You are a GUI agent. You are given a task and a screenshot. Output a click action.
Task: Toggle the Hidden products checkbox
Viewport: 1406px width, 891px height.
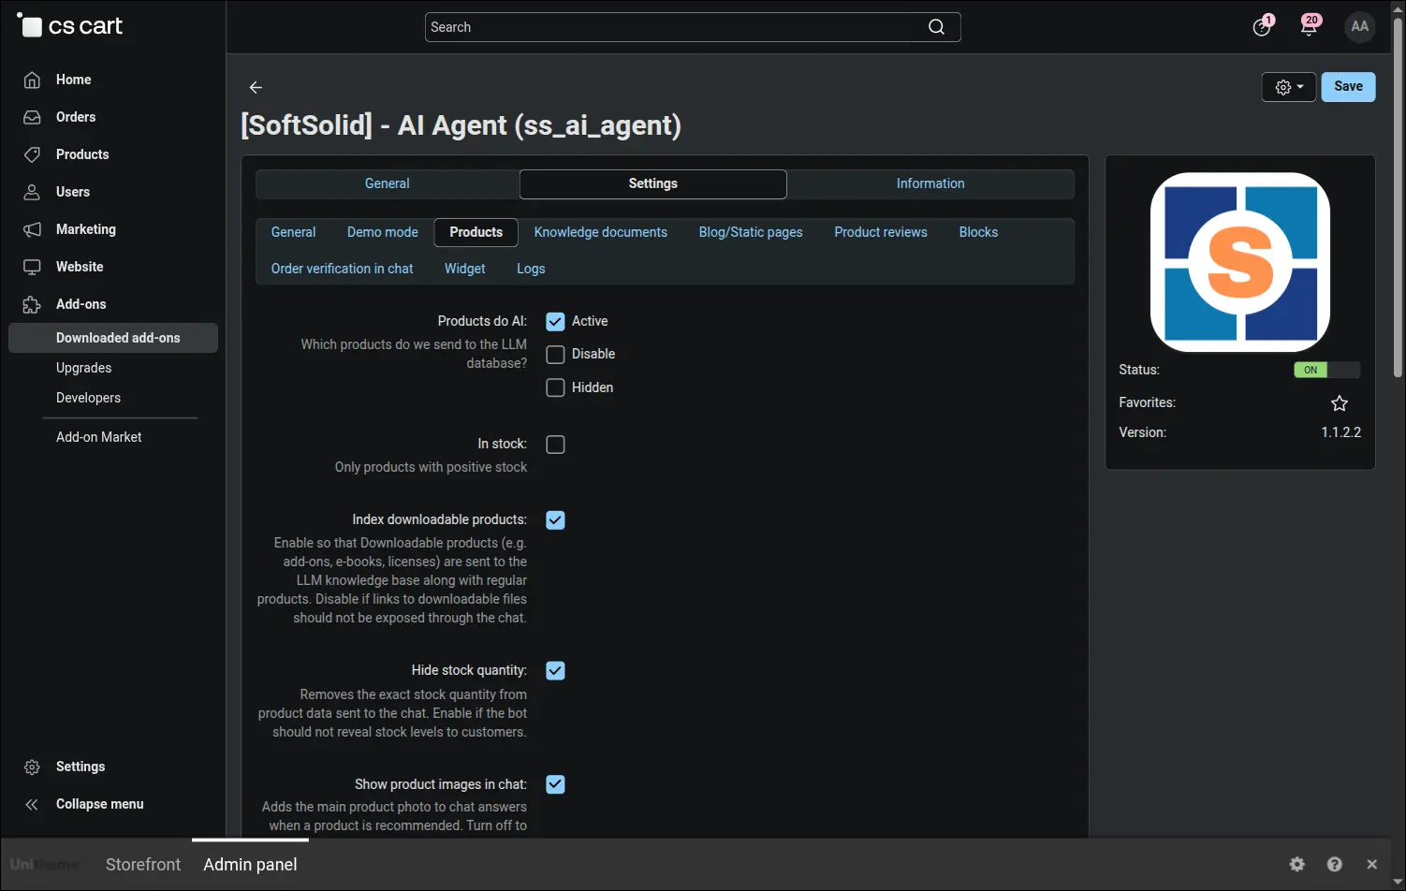[x=555, y=387]
